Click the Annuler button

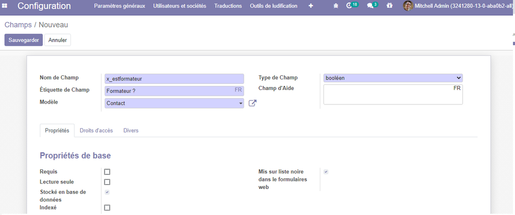57,40
